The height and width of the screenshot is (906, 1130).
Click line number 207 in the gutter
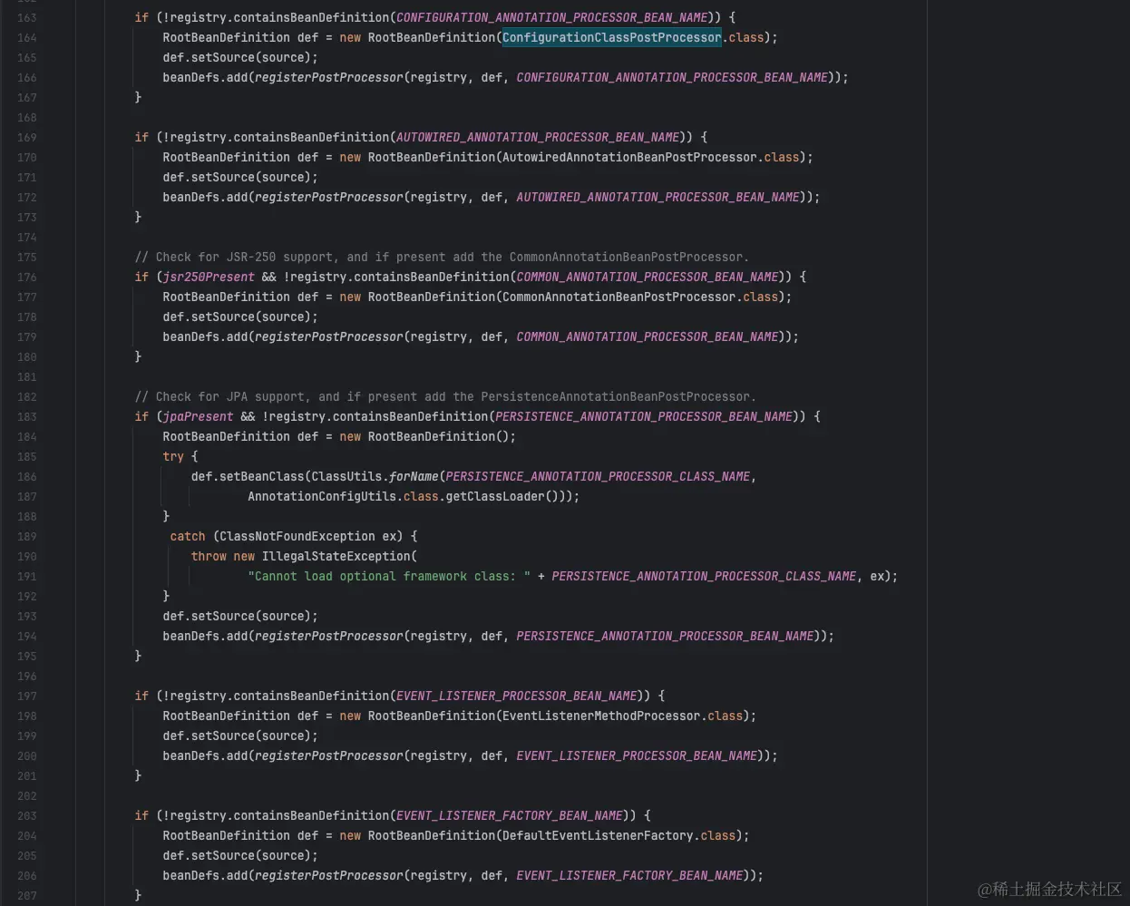pyautogui.click(x=26, y=895)
